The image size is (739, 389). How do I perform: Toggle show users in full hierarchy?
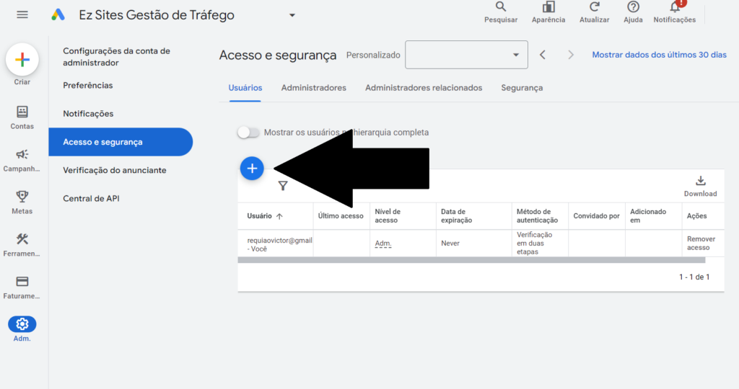(248, 132)
